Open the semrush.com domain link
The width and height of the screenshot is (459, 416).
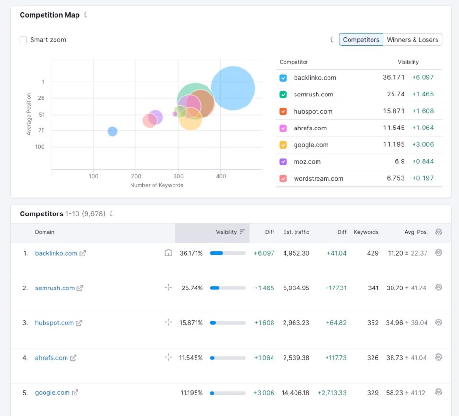coord(54,288)
